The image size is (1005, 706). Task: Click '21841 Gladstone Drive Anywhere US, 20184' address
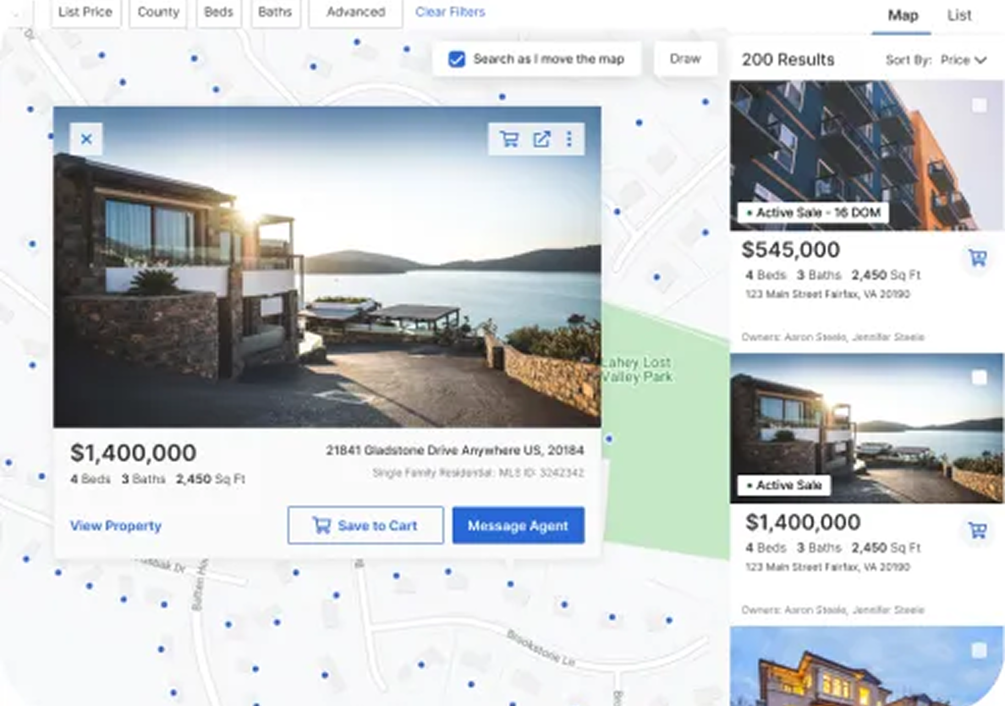455,450
